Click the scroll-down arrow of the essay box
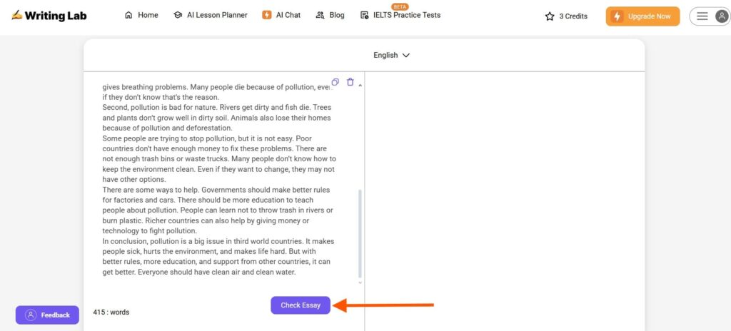This screenshot has height=331, width=731. 360,282
